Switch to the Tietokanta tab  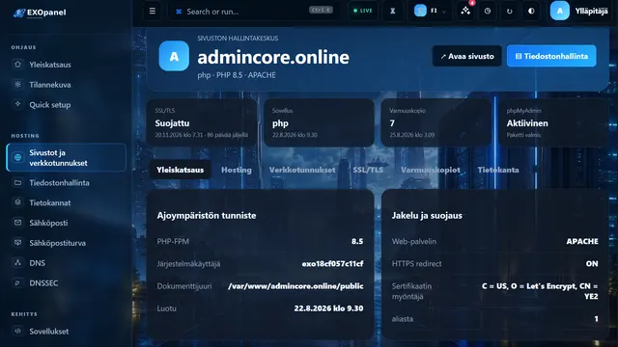(x=498, y=170)
